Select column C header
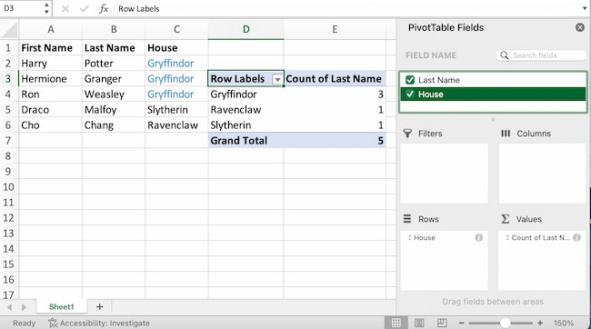 (176, 29)
